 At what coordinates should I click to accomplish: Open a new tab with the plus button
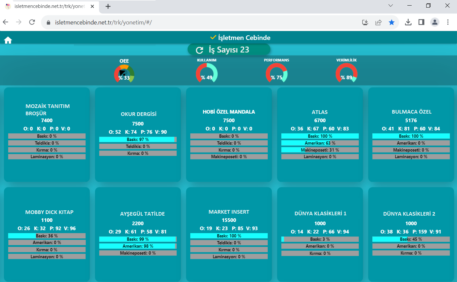(108, 6)
